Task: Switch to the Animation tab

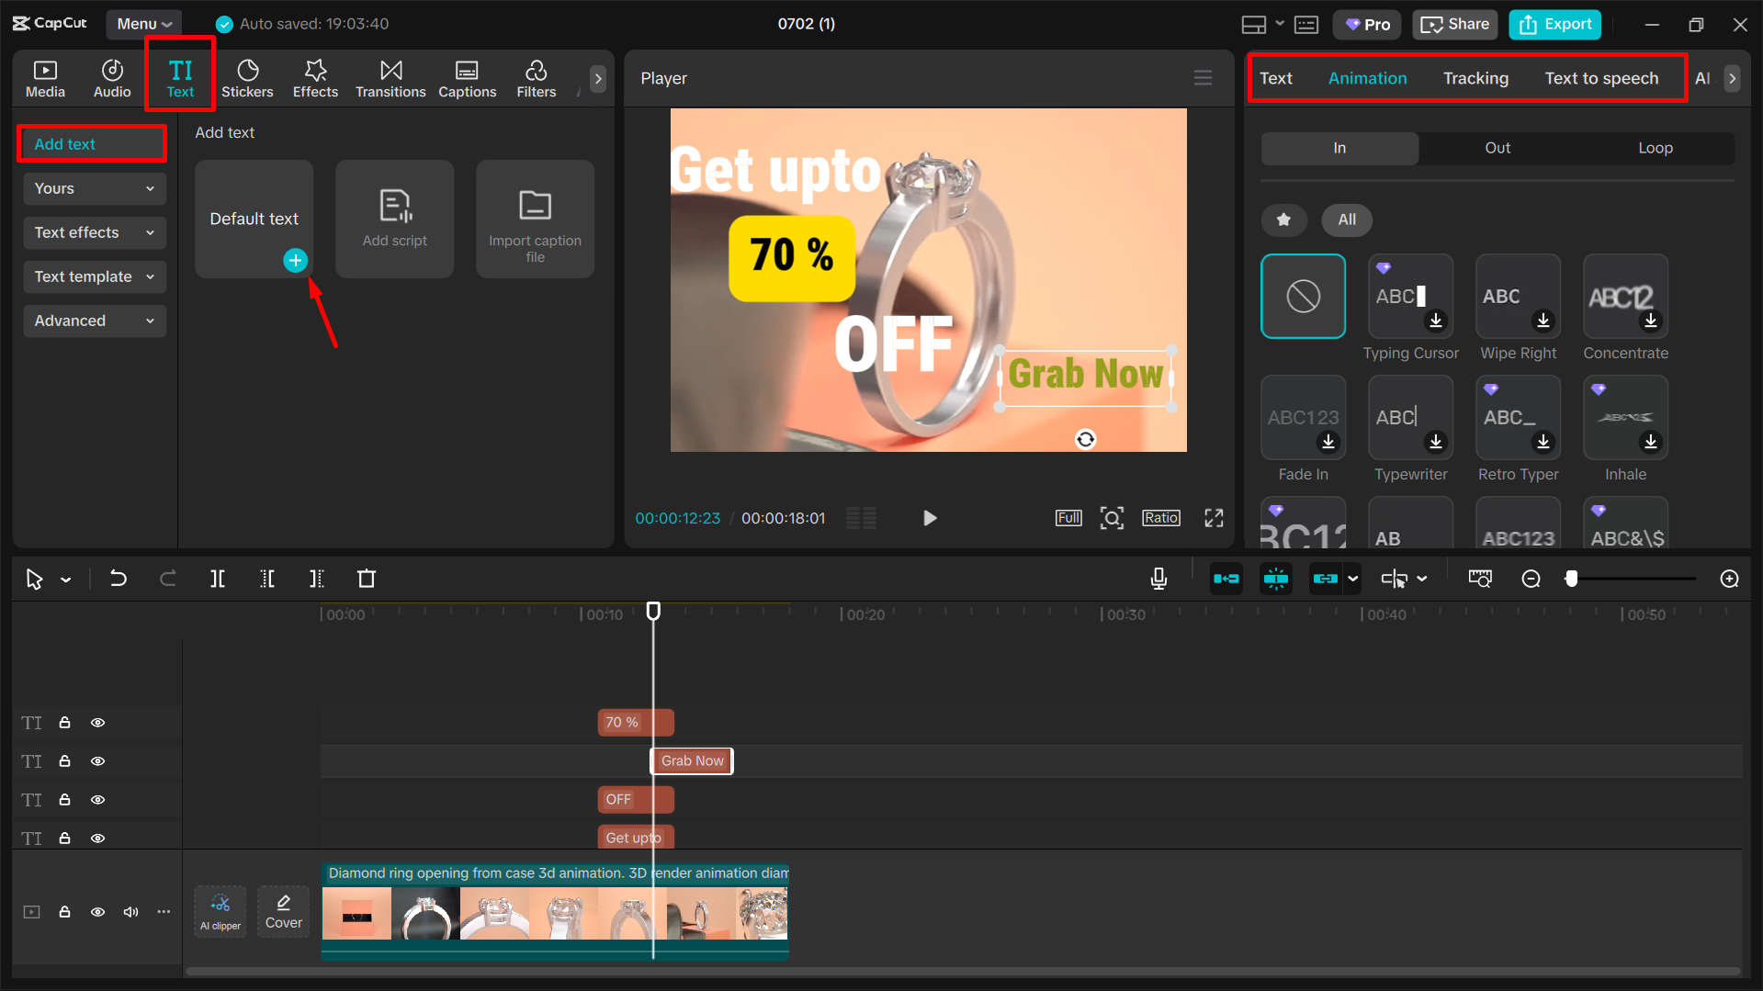Action: click(1367, 78)
